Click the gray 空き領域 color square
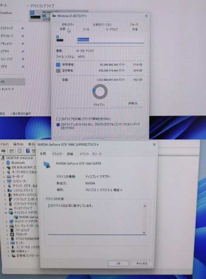Screen dimensions: 206x279 [x=58, y=71]
